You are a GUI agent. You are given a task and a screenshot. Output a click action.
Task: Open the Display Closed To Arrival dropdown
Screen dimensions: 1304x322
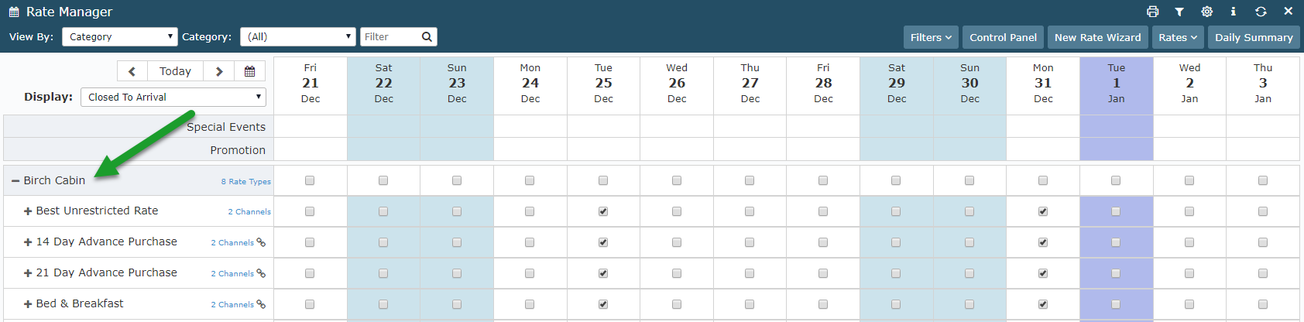[173, 97]
